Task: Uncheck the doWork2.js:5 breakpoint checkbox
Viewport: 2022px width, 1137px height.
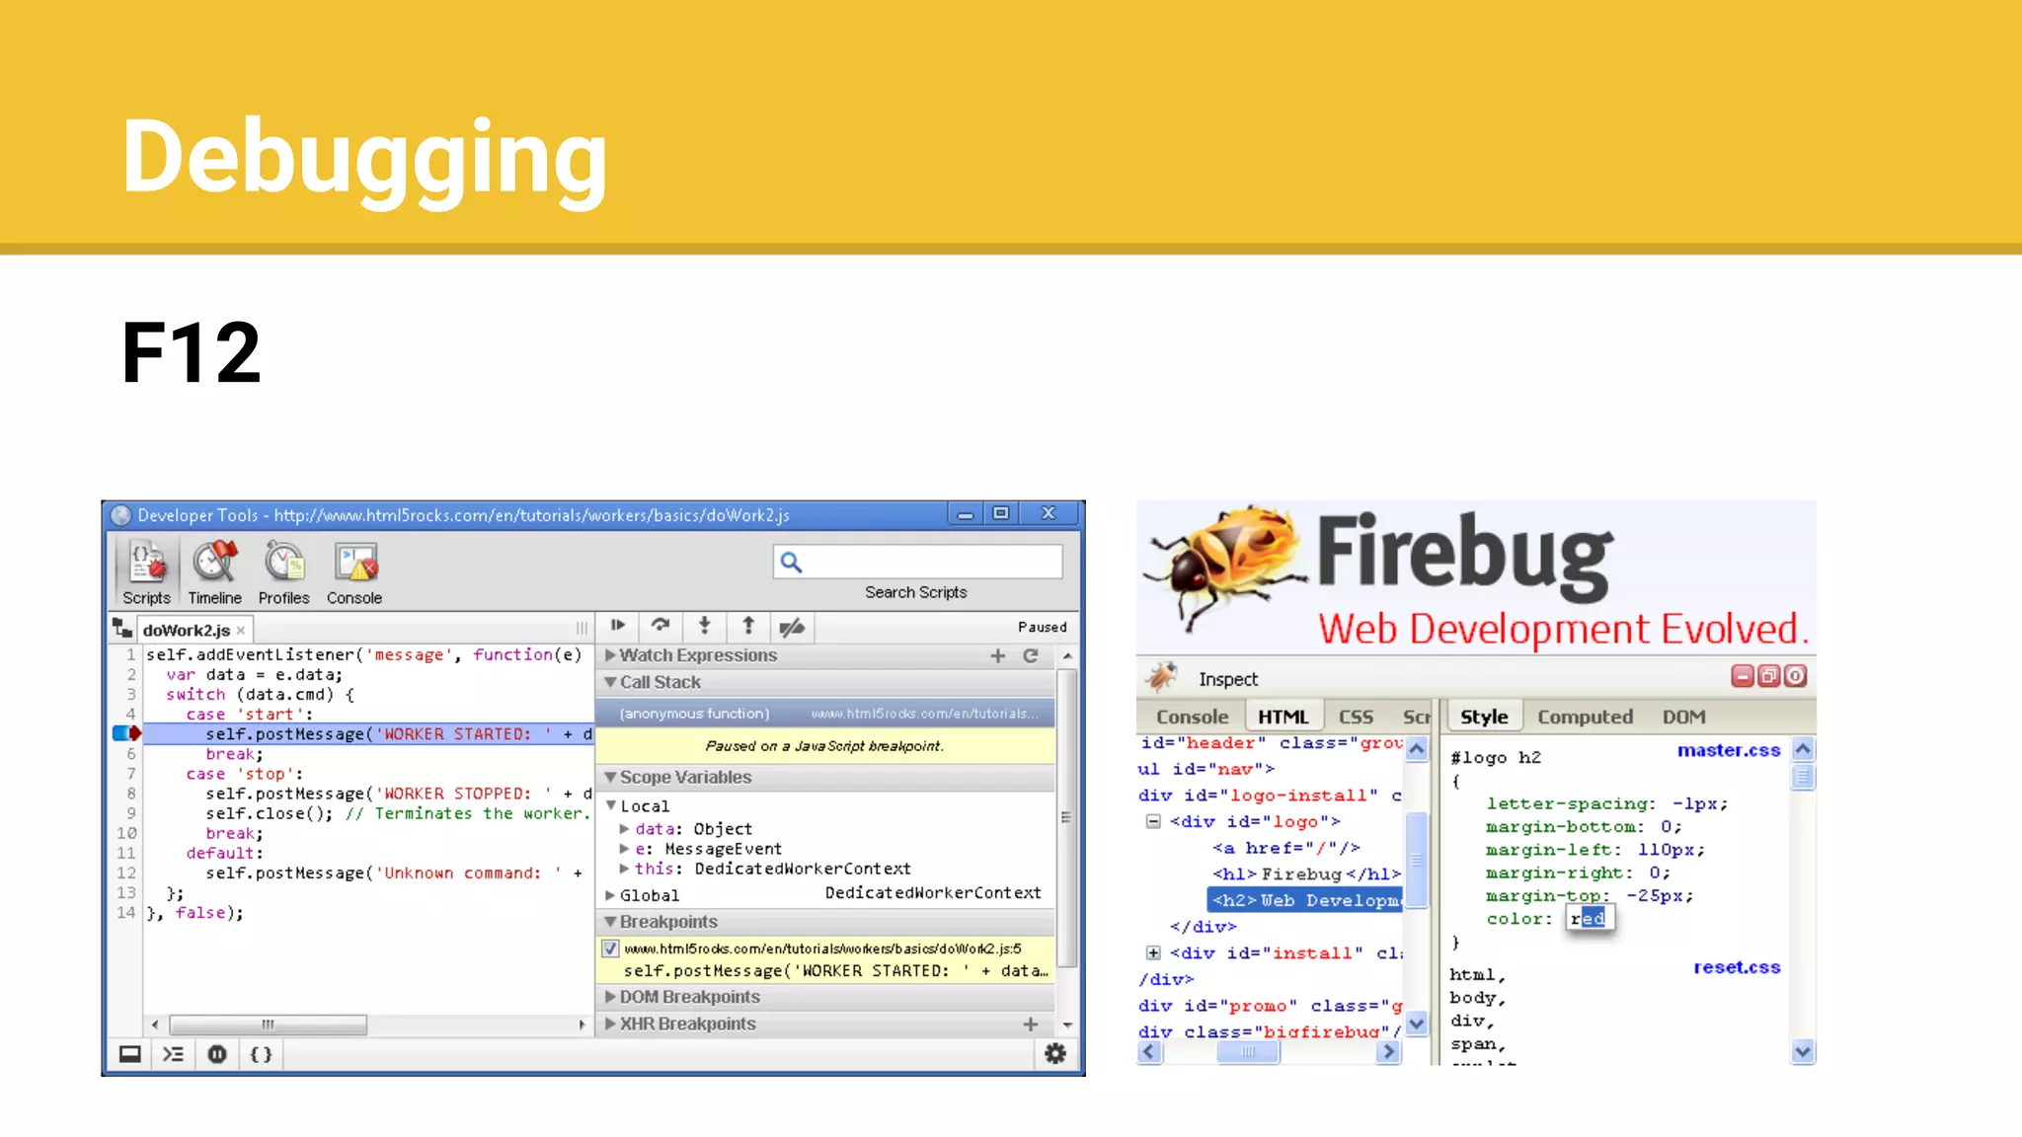Action: [610, 948]
